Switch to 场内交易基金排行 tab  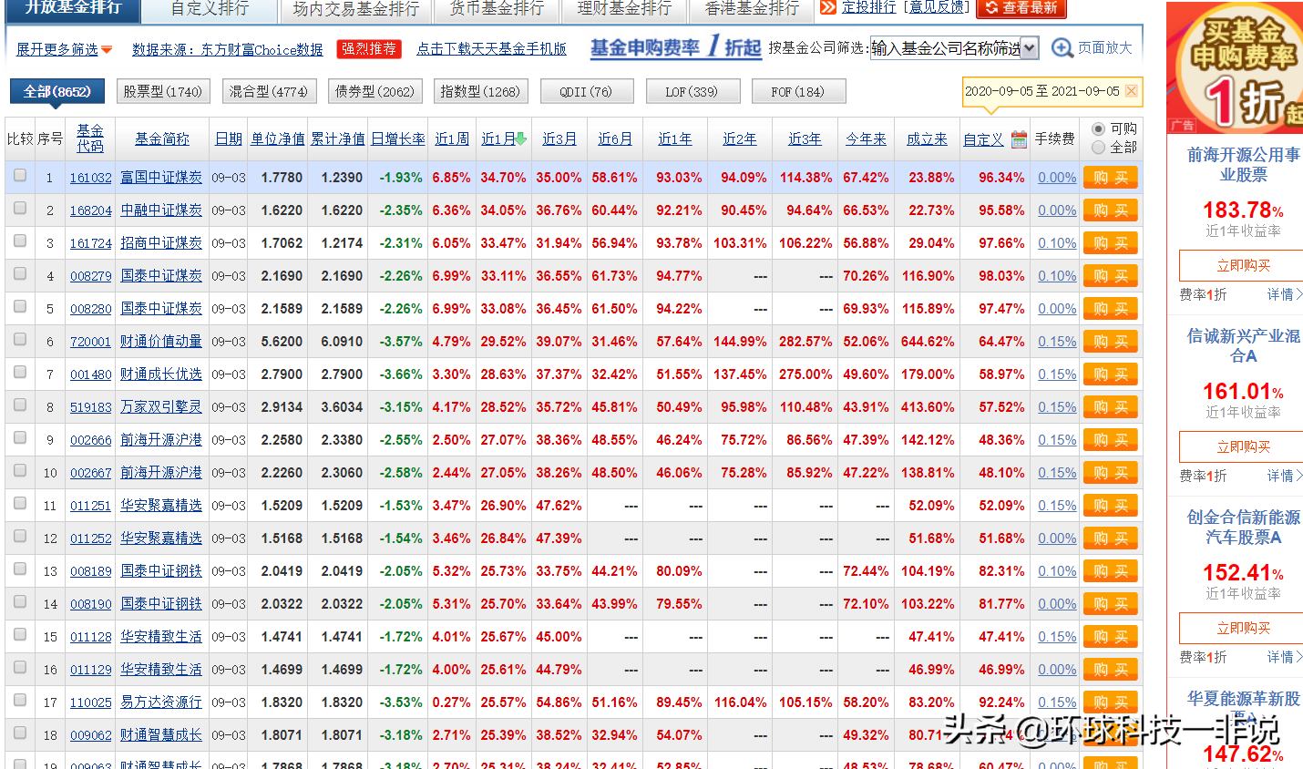(x=356, y=9)
